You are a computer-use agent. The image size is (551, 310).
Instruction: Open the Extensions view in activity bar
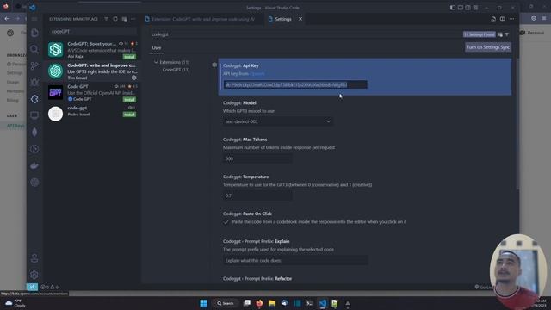pos(34,99)
